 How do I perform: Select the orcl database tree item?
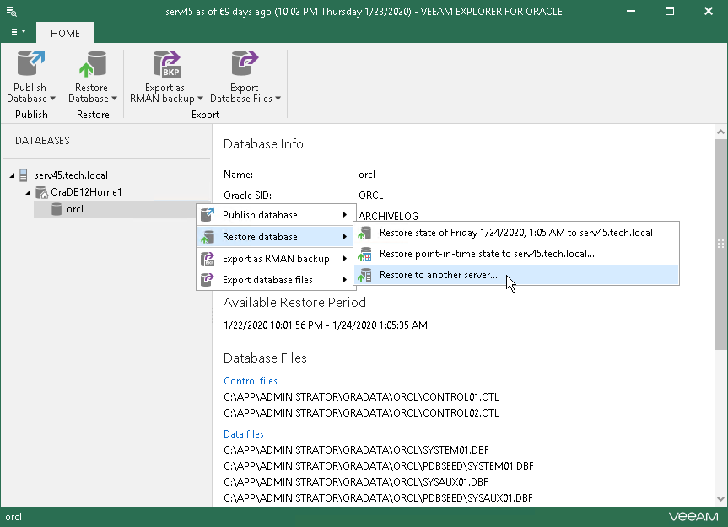[75, 209]
